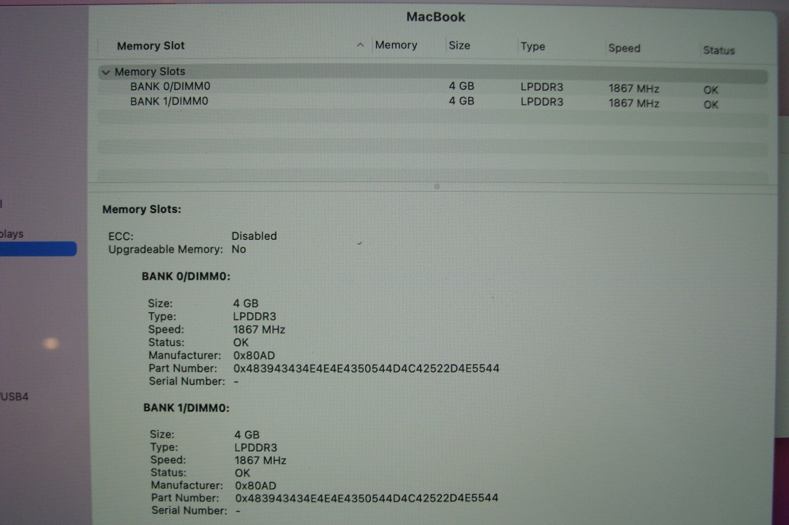This screenshot has height=525, width=789.
Task: Click the Memory Slot column header to reverse sorting
Action: (x=151, y=45)
